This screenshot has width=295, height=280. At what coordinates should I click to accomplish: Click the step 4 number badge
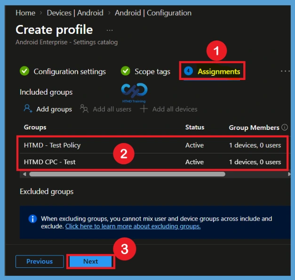pyautogui.click(x=188, y=71)
